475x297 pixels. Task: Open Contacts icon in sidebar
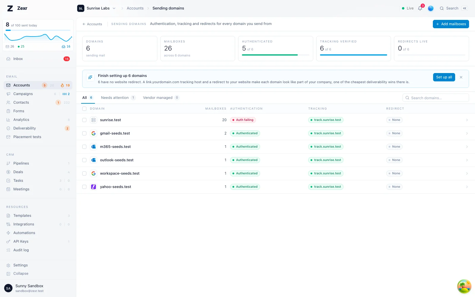8,102
